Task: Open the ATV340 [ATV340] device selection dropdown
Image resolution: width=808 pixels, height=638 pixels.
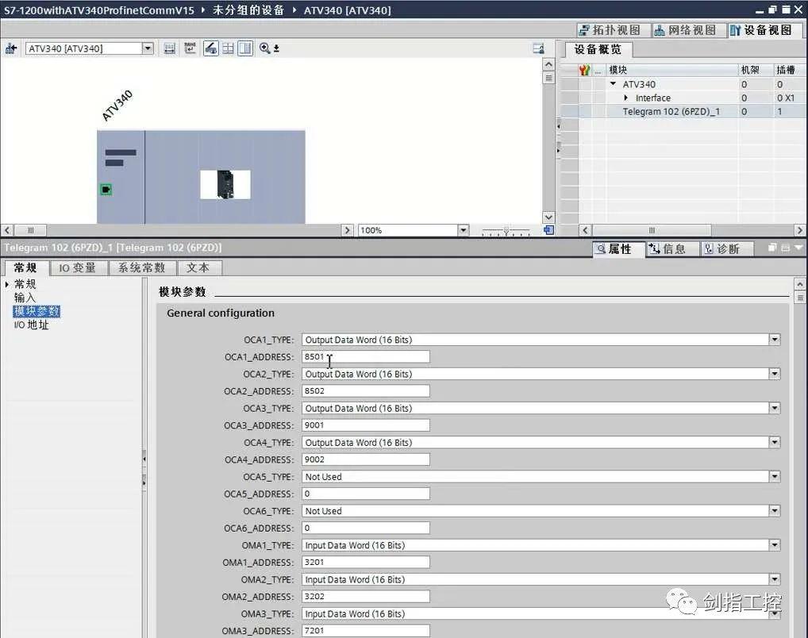Action: pyautogui.click(x=148, y=48)
